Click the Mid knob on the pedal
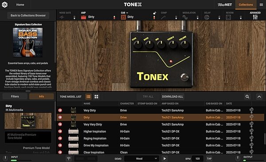 [x=161, y=44]
